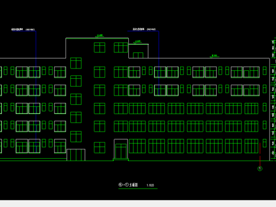276x207 pixels.
Task: Click the green underline beneath the drawing title
Action: coord(138,189)
